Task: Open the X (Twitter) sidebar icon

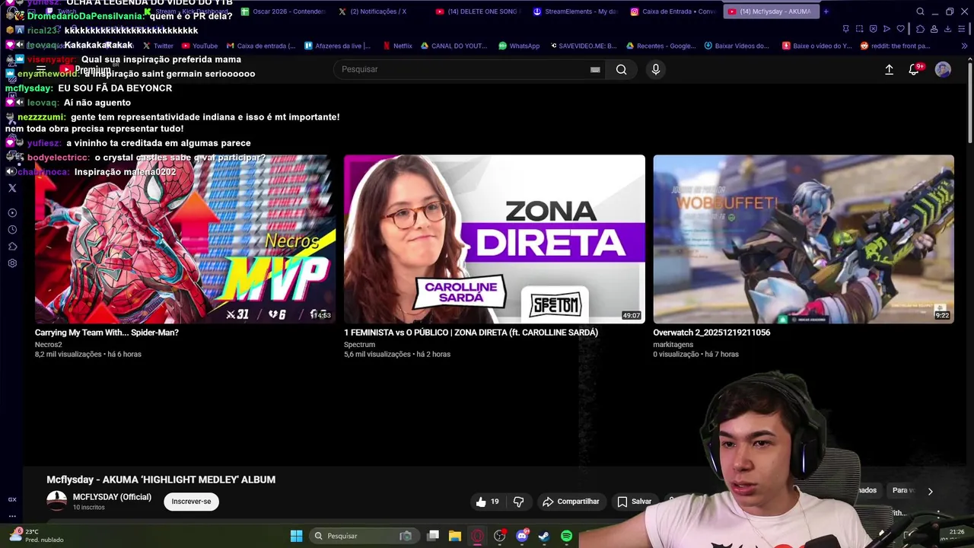Action: pyautogui.click(x=12, y=188)
